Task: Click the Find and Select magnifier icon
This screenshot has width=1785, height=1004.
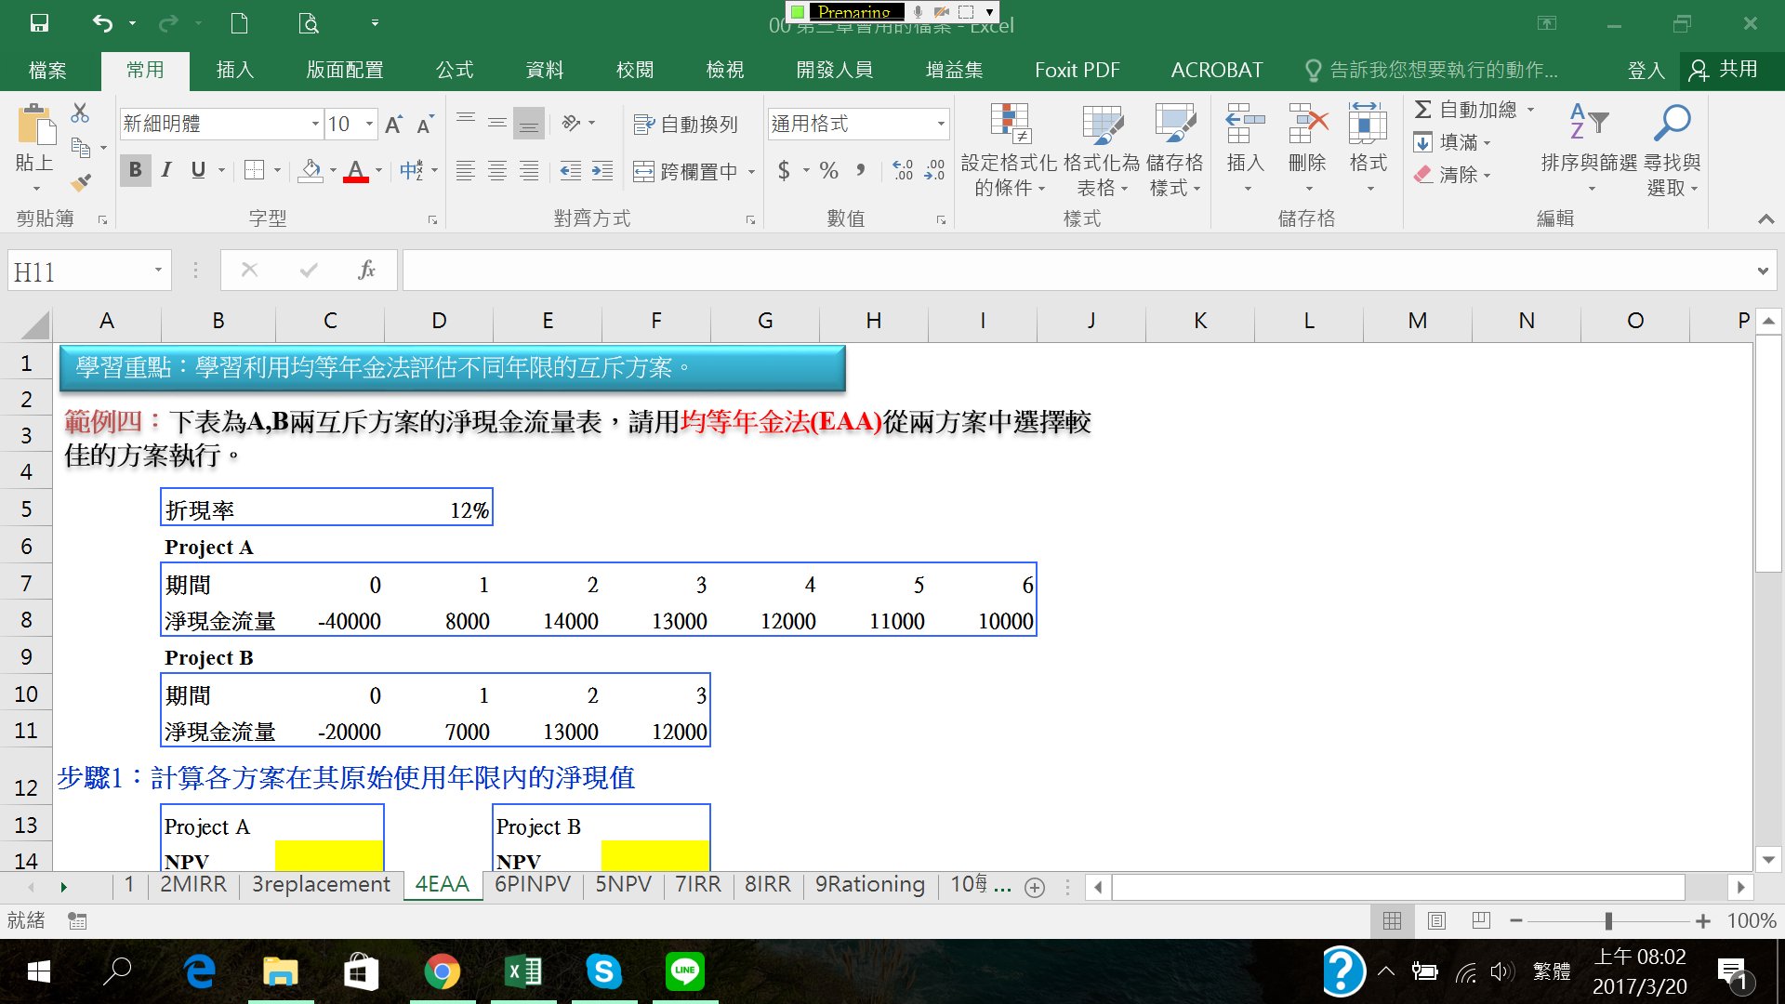Action: [1673, 122]
